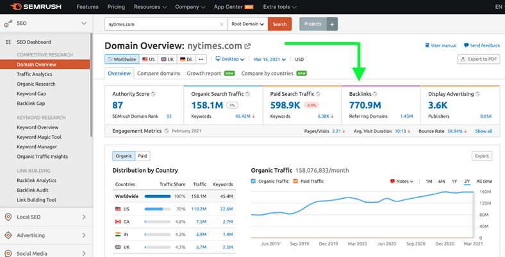Open the Desktop device dropdown
This screenshot has height=257, width=505.
point(230,59)
